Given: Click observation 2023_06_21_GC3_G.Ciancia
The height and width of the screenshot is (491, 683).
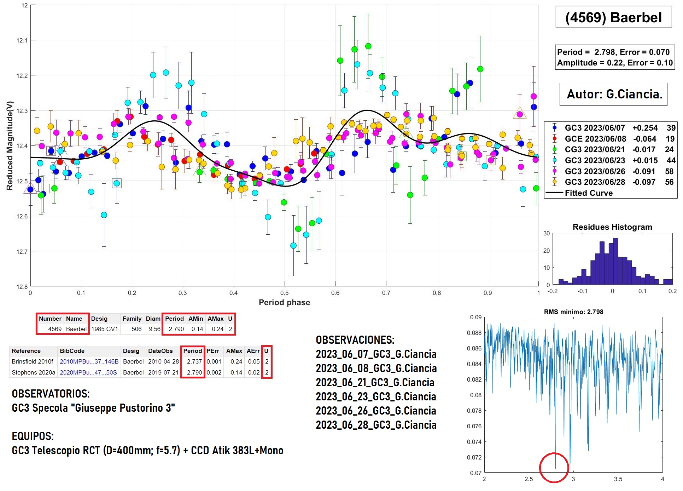Looking at the screenshot, I should tap(375, 382).
